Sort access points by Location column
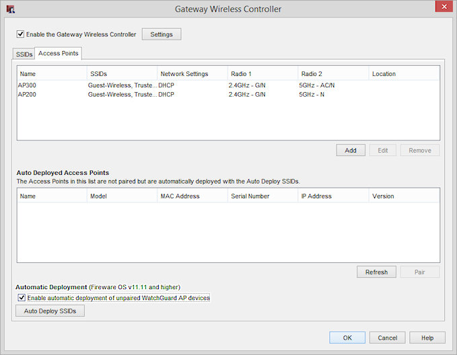The image size is (457, 355). coord(404,74)
